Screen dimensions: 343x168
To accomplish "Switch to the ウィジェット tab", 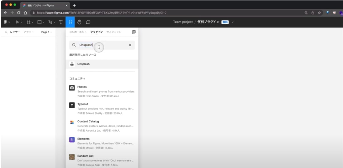I will coord(114,32).
